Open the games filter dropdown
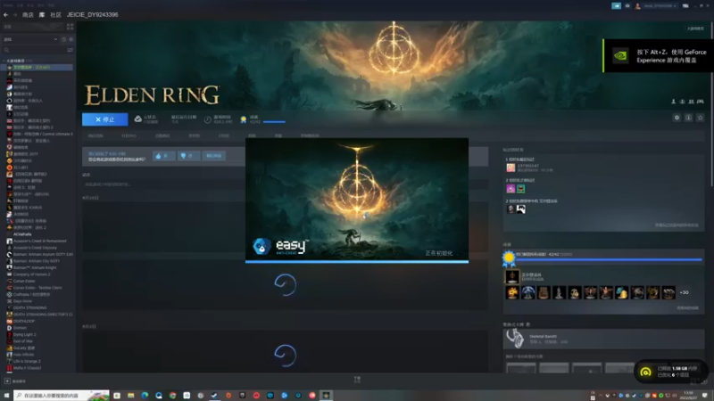 pyautogui.click(x=30, y=39)
